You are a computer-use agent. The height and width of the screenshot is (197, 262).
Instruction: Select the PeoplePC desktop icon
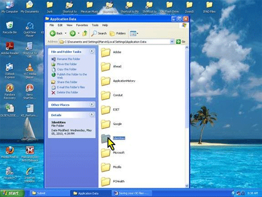click(9, 173)
